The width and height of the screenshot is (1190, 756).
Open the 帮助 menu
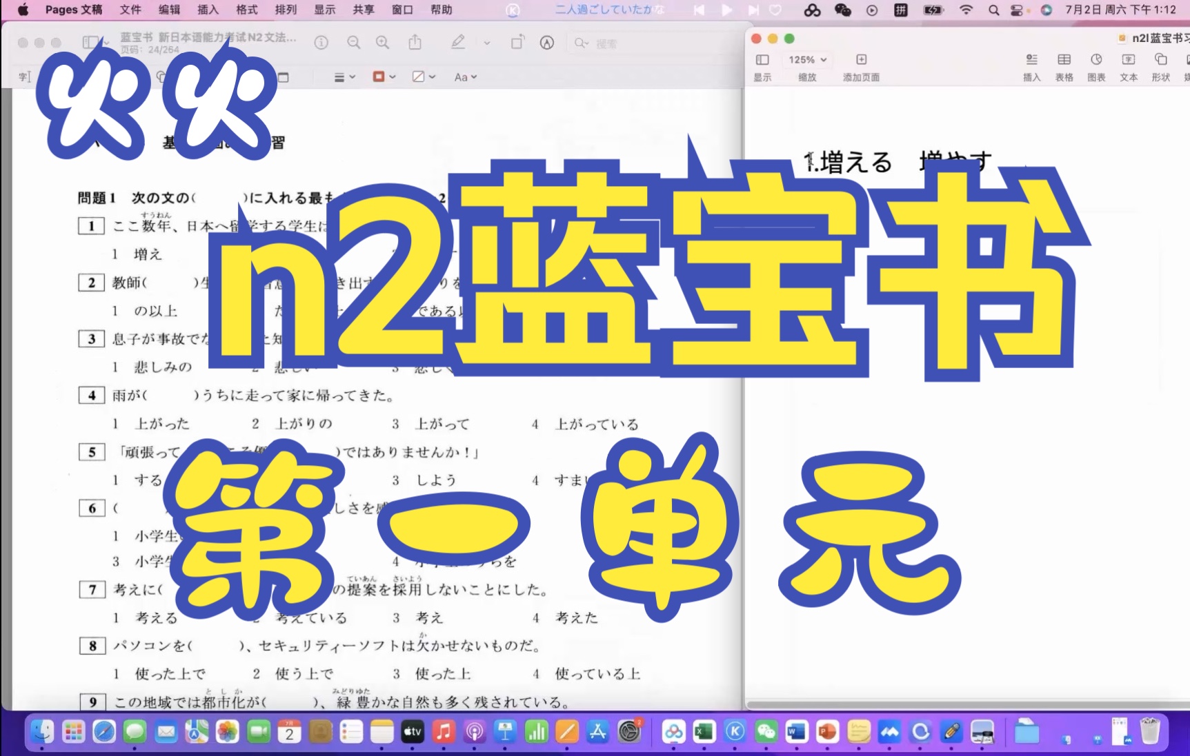441,10
